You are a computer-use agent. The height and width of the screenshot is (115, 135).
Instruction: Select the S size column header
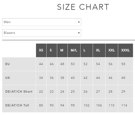click(52, 50)
